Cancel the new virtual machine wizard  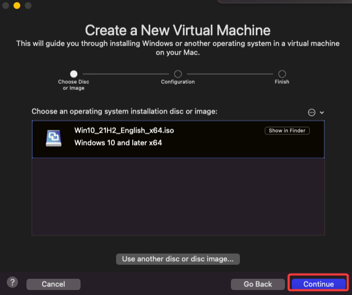54,284
